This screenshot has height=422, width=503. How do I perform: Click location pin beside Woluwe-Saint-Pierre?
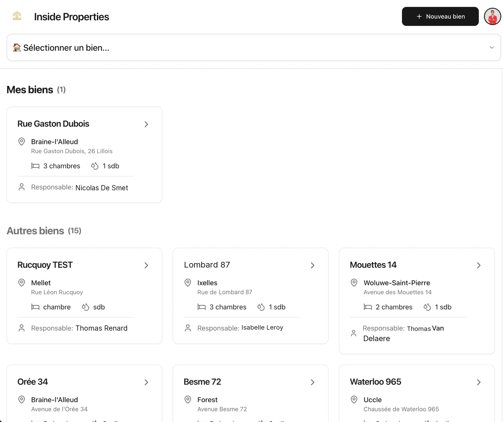click(354, 282)
